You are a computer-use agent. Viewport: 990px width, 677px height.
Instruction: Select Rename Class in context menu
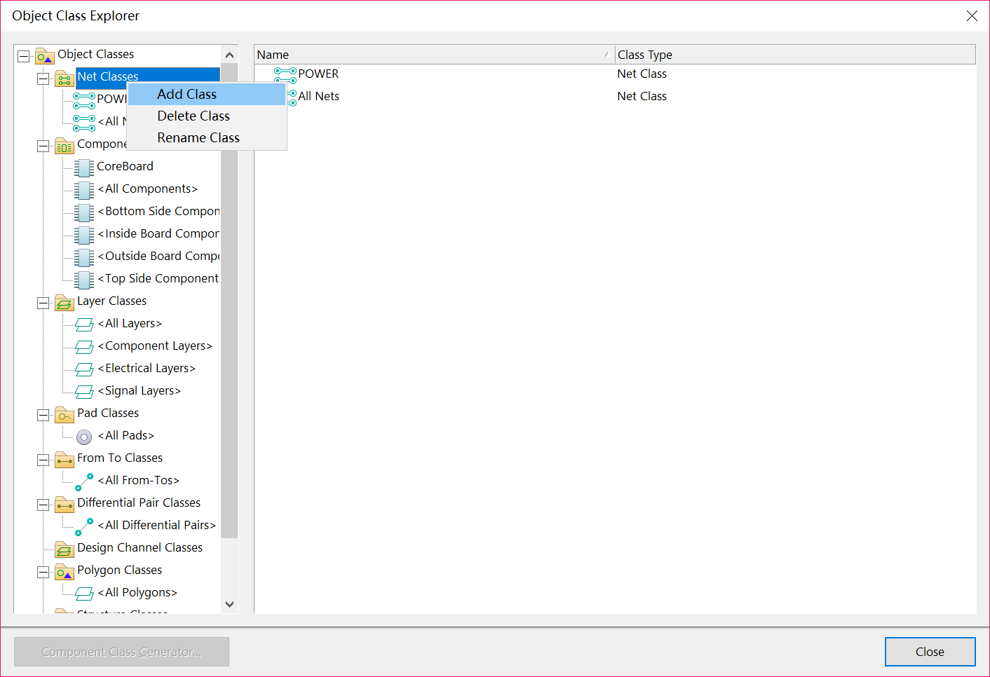pos(198,138)
